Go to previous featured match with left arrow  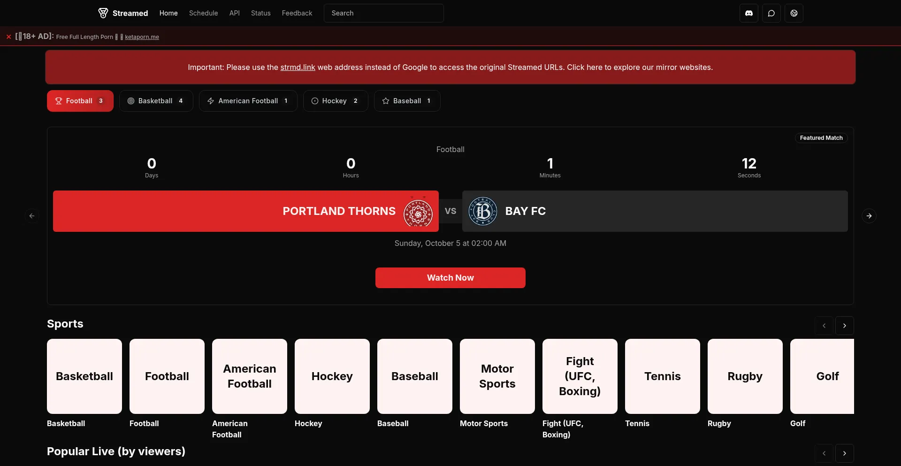point(32,216)
